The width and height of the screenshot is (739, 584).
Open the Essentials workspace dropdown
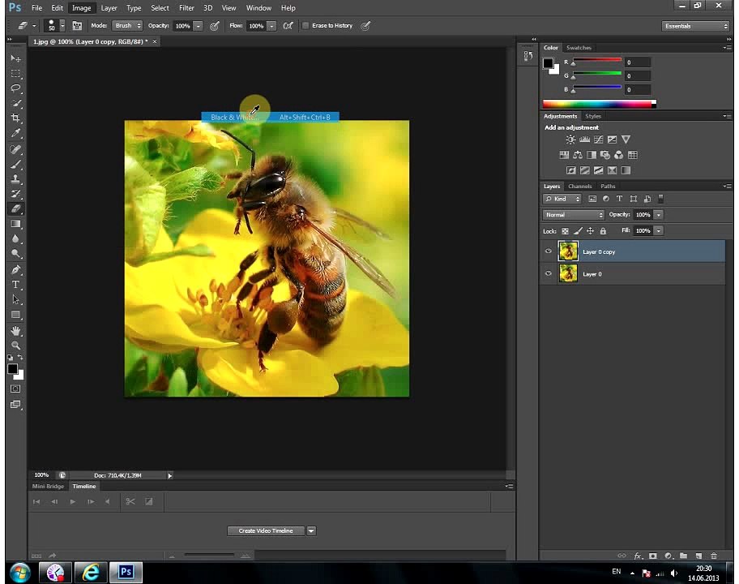pyautogui.click(x=695, y=26)
